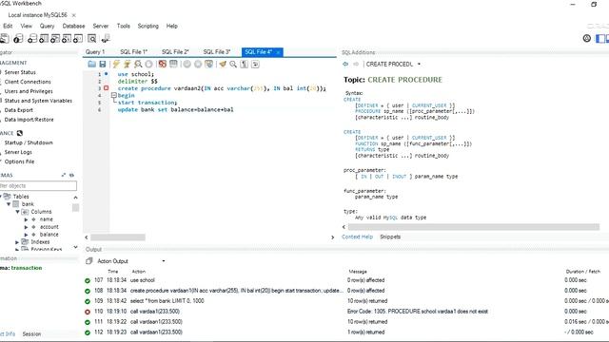The width and height of the screenshot is (609, 342).
Task: Run explain plan with magnifier-lightning icon
Action: pyautogui.click(x=138, y=64)
